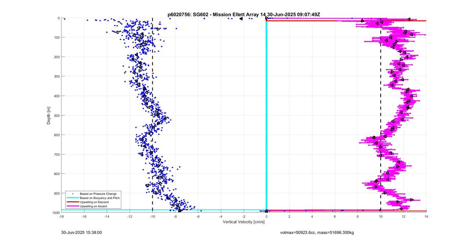Click the volmax=50923.6cc, mass=51696.300kg footer text
This screenshot has height=239, width=471.
pyautogui.click(x=317, y=232)
